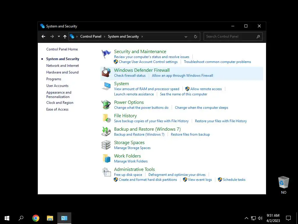Click the Security and Maintenance flag icon
Viewport: 298px width, 224px height.
(x=106, y=54)
